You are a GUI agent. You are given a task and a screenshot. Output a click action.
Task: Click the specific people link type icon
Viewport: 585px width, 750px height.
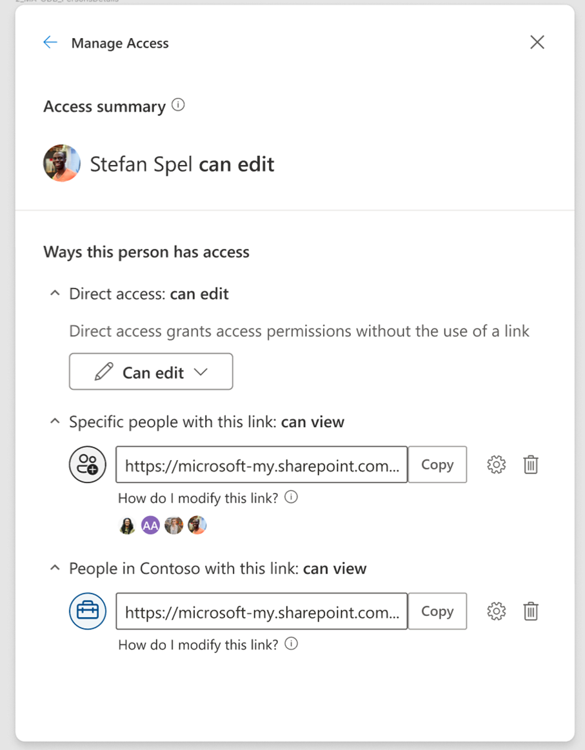[x=88, y=465]
